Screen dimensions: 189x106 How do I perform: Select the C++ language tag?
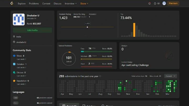(x=15, y=103)
